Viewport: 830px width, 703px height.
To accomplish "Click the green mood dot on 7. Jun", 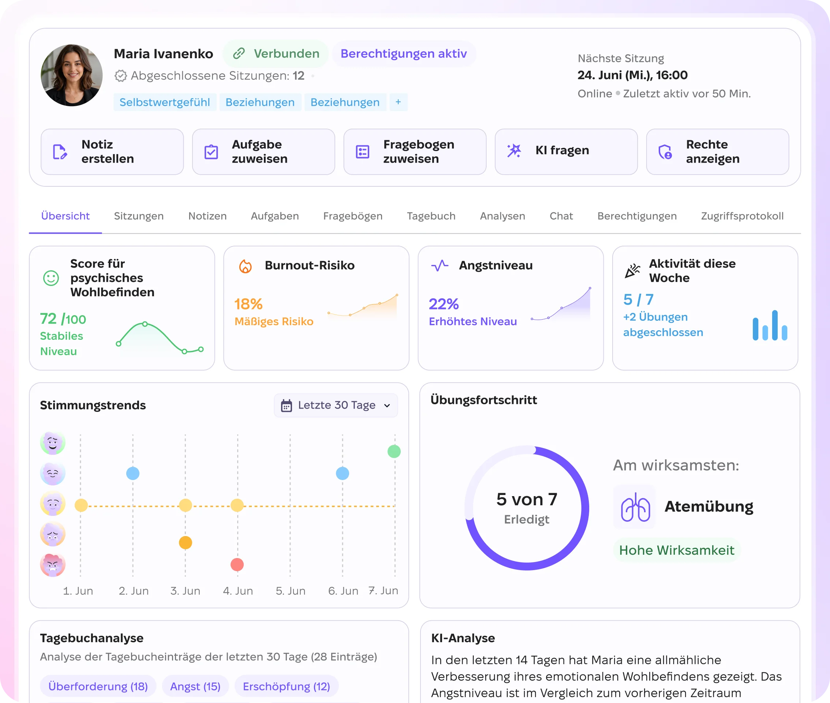I will (394, 451).
